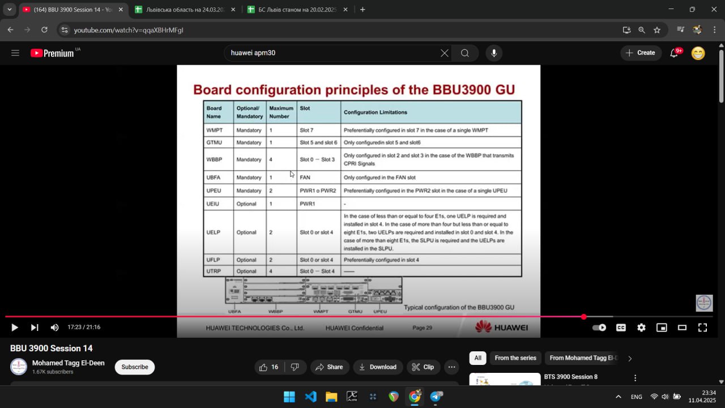Viewport: 725px width, 408px height.
Task: Select From the series chip
Action: 515,358
